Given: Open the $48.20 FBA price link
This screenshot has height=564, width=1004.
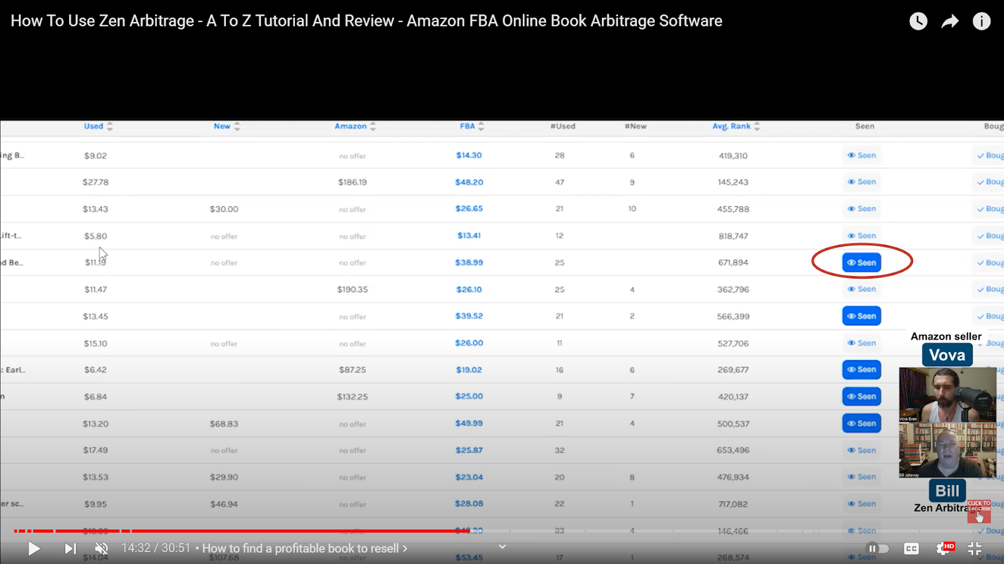Looking at the screenshot, I should click(469, 182).
